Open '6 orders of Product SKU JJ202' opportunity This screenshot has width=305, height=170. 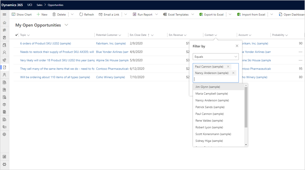(46, 44)
